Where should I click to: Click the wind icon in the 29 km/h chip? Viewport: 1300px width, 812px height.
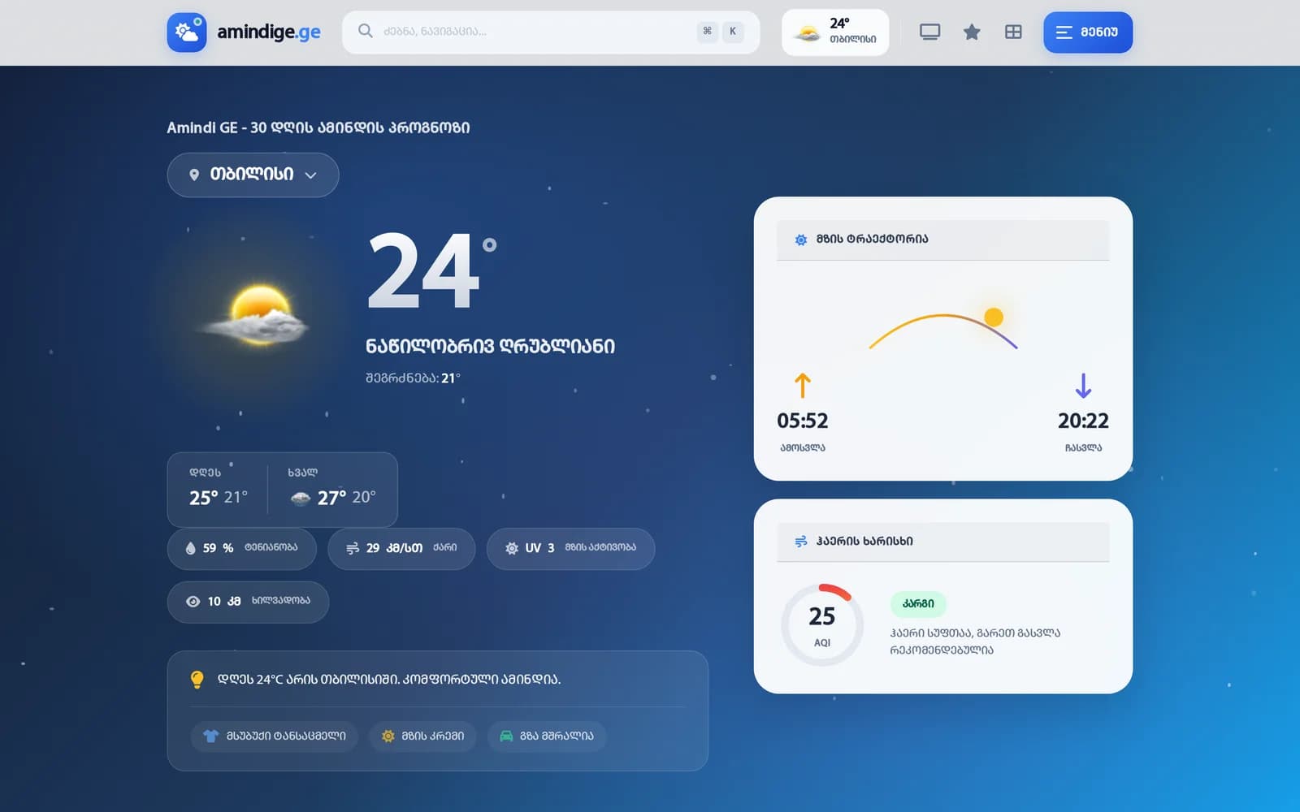click(353, 549)
